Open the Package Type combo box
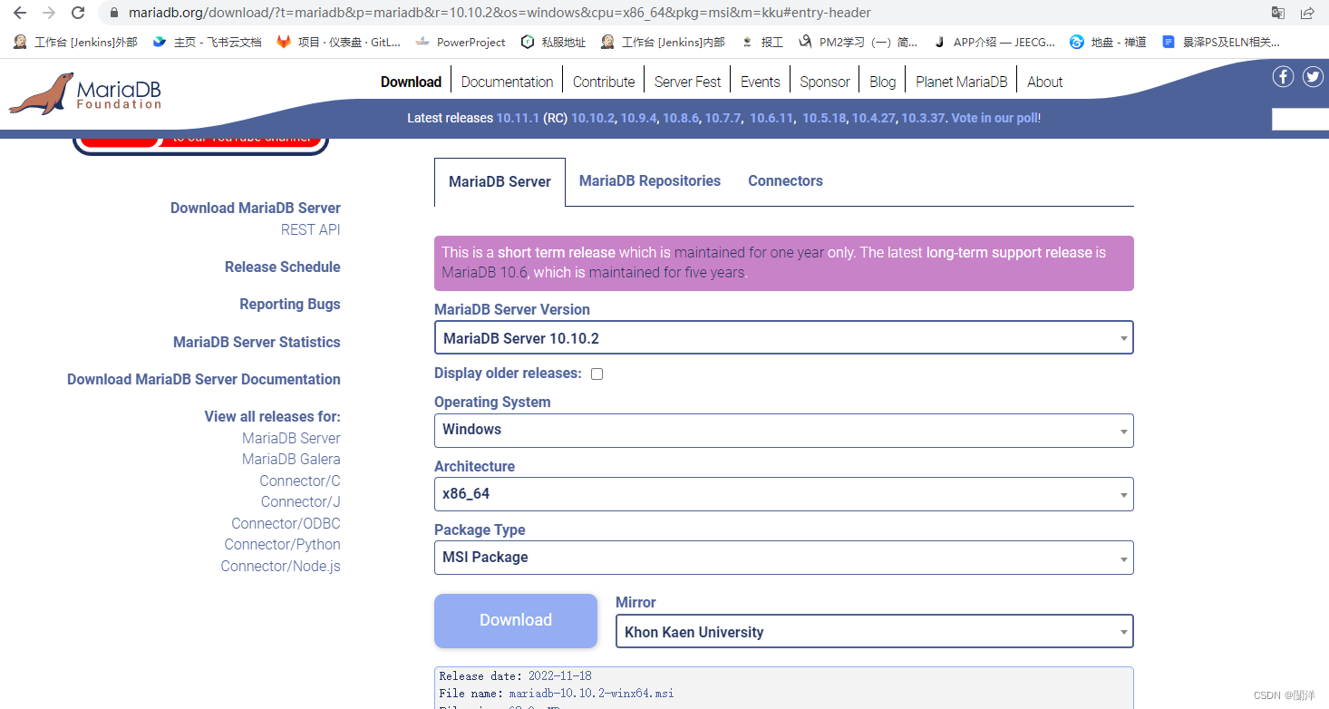The image size is (1329, 709). coord(783,558)
